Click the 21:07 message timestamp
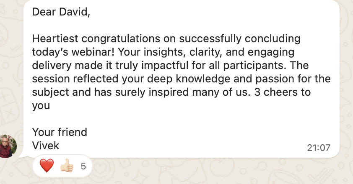Viewport: 353px width, 184px height. pos(319,148)
